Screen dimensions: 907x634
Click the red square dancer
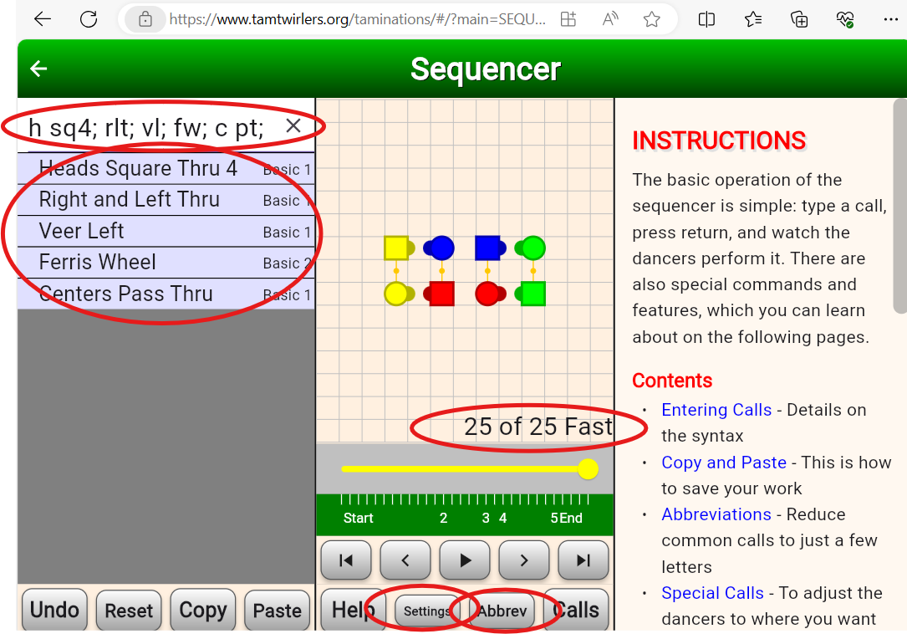(x=442, y=294)
